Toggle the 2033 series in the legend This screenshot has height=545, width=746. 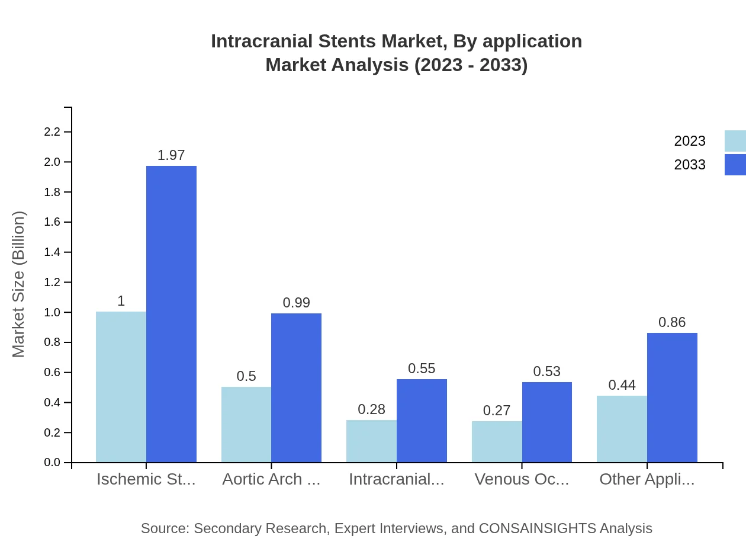(690, 165)
